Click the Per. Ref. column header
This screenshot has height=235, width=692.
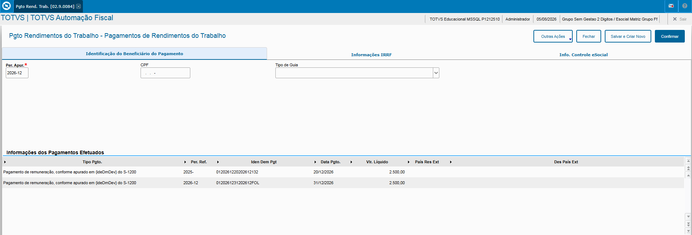pyautogui.click(x=199, y=162)
